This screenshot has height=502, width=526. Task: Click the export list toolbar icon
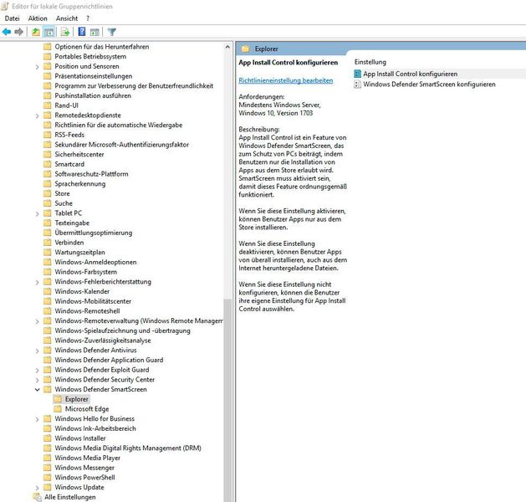click(x=64, y=32)
